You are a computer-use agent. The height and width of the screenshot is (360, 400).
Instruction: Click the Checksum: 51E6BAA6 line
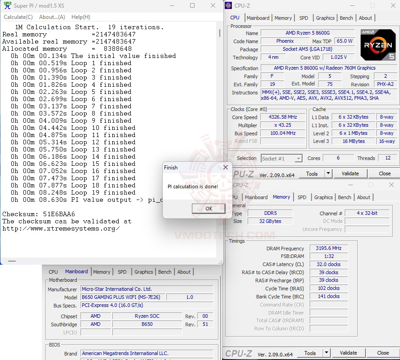click(x=39, y=214)
